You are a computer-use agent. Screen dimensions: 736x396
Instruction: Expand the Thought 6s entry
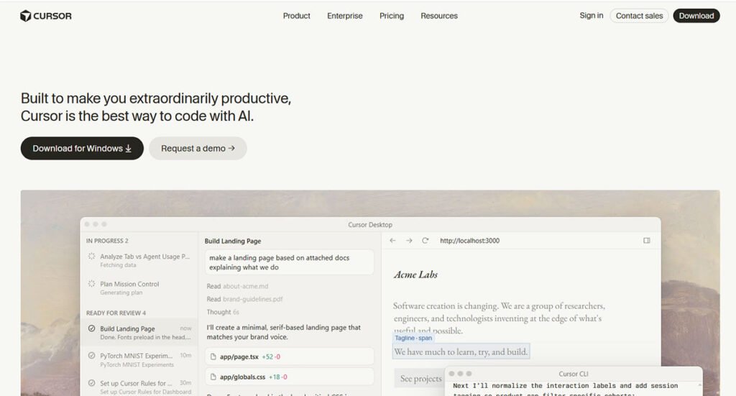[x=223, y=312]
